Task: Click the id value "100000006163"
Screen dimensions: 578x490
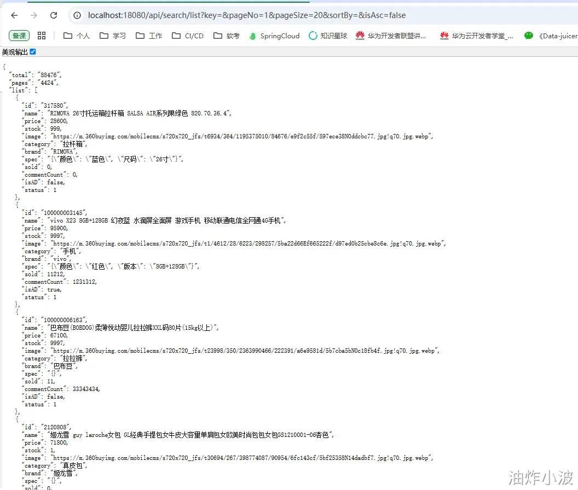Action: click(x=64, y=320)
